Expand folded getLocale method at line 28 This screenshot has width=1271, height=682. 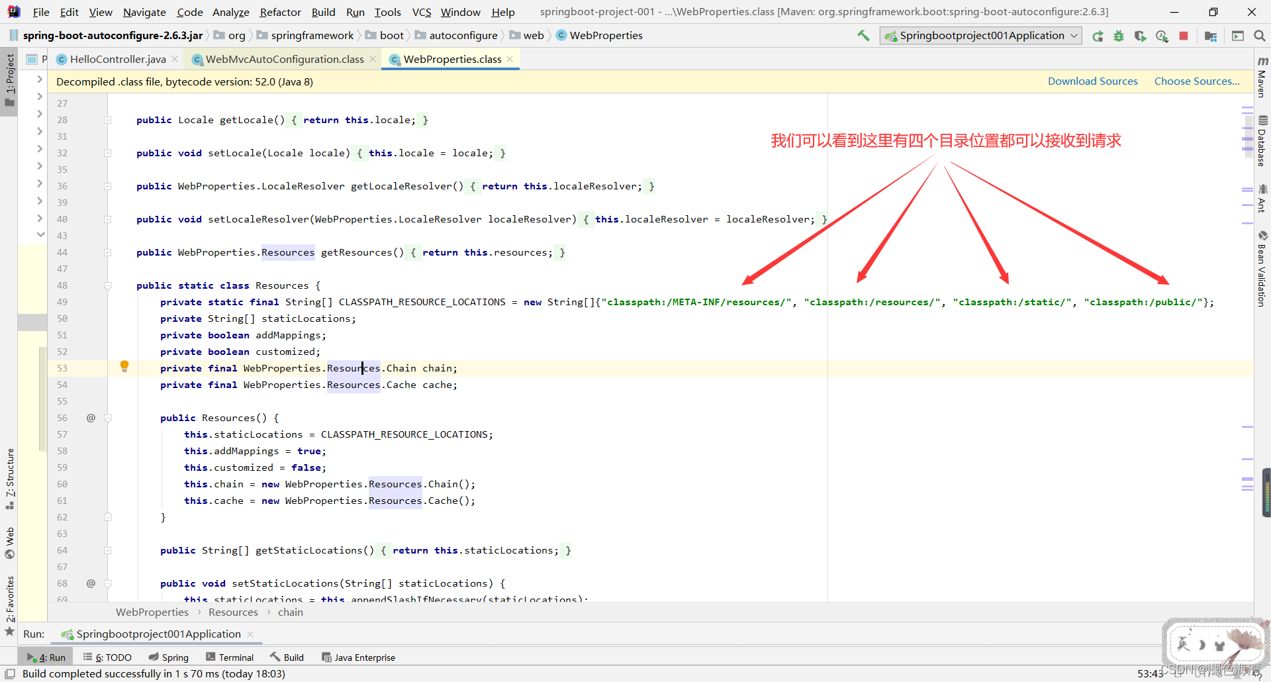107,120
